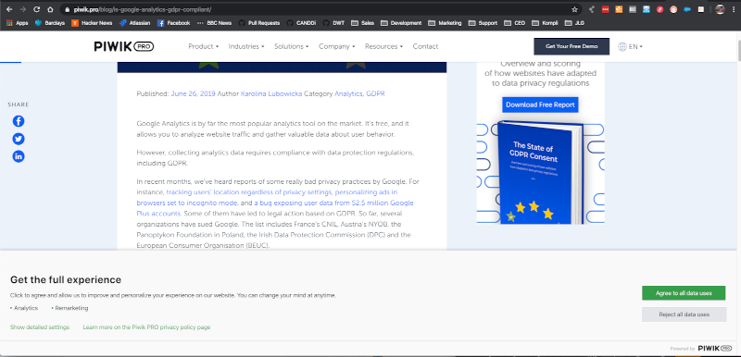Viewport: 741px width, 357px height.
Task: Open the grey share-nodes extension icon
Action: (x=591, y=9)
